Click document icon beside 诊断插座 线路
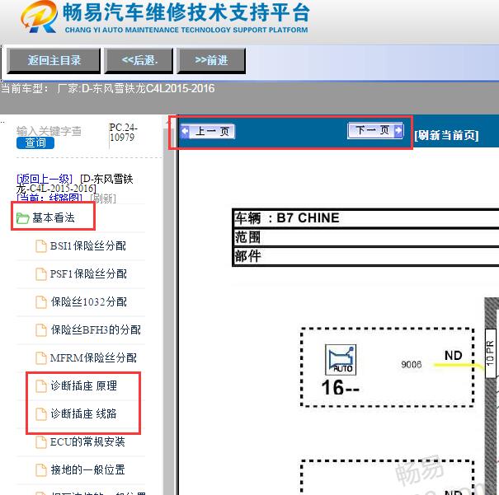This screenshot has width=499, height=495. point(40,414)
